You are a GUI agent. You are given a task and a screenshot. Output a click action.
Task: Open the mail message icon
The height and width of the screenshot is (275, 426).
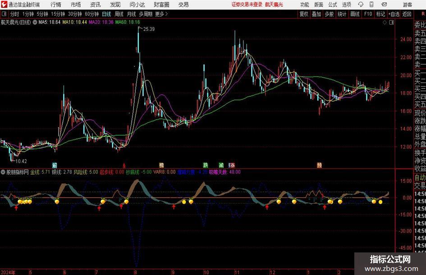tap(384, 5)
